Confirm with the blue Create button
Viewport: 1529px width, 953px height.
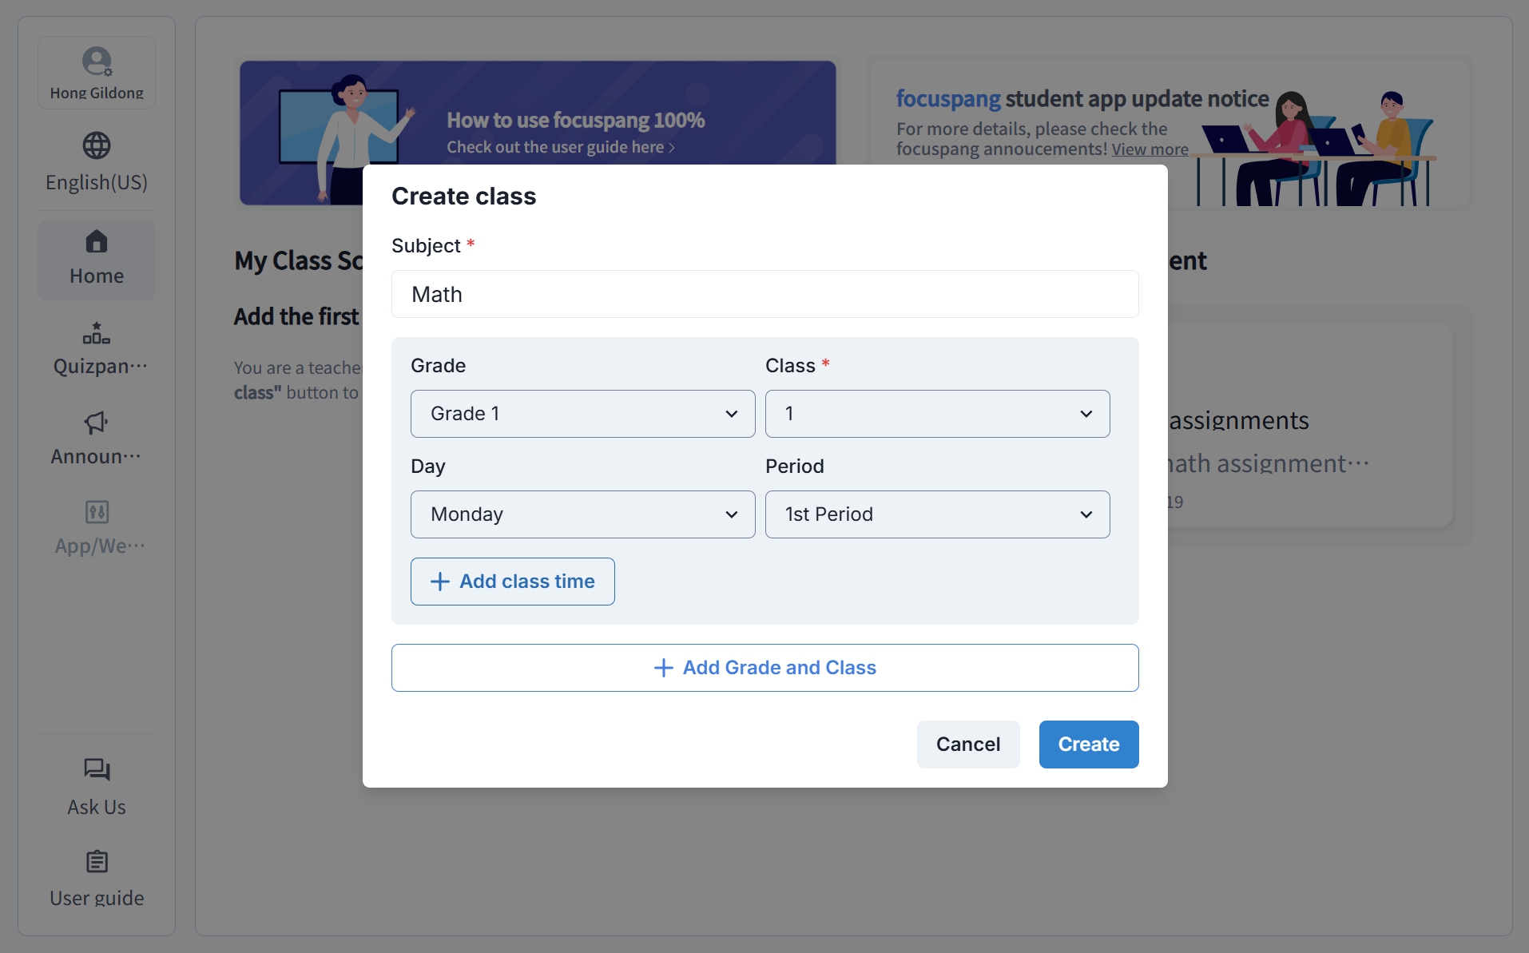pos(1089,745)
